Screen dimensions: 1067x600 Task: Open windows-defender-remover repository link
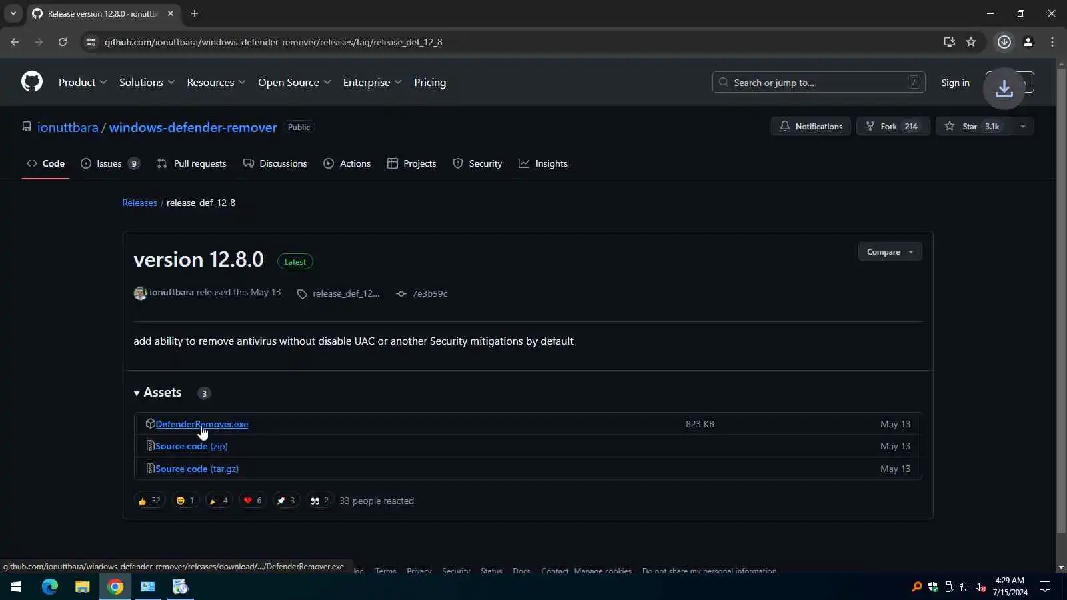coord(193,127)
